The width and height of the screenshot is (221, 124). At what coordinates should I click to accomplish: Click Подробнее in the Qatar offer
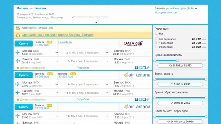tap(83, 68)
